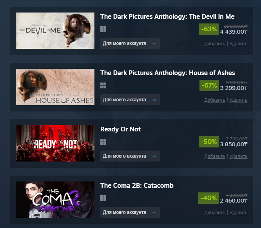Open The Devil in Me cover thumbnail
This screenshot has height=228, width=261.
[x=55, y=31]
